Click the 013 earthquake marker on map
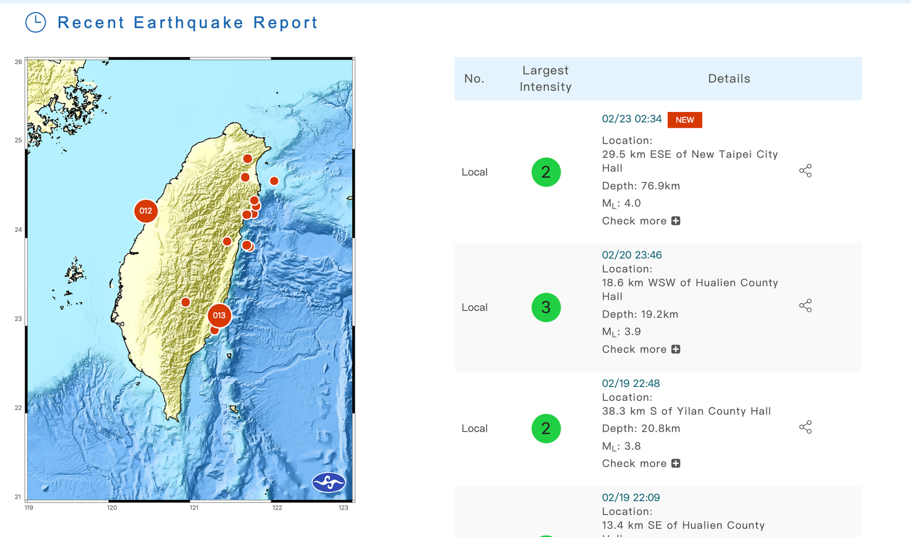The height and width of the screenshot is (537, 911). pos(219,315)
